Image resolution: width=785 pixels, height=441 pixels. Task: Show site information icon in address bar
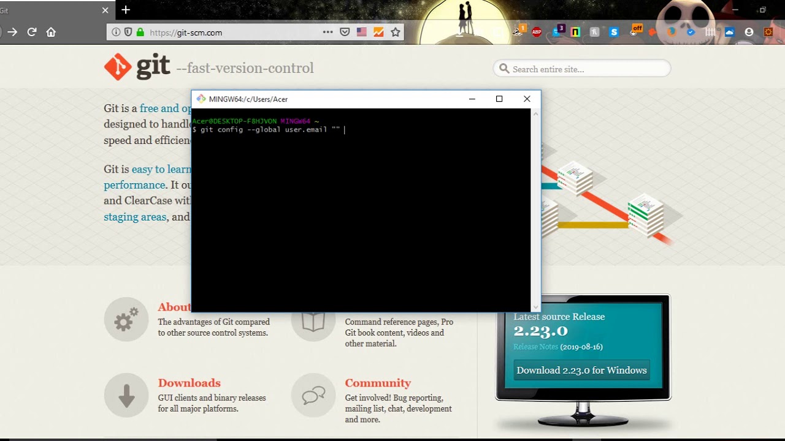pyautogui.click(x=116, y=32)
